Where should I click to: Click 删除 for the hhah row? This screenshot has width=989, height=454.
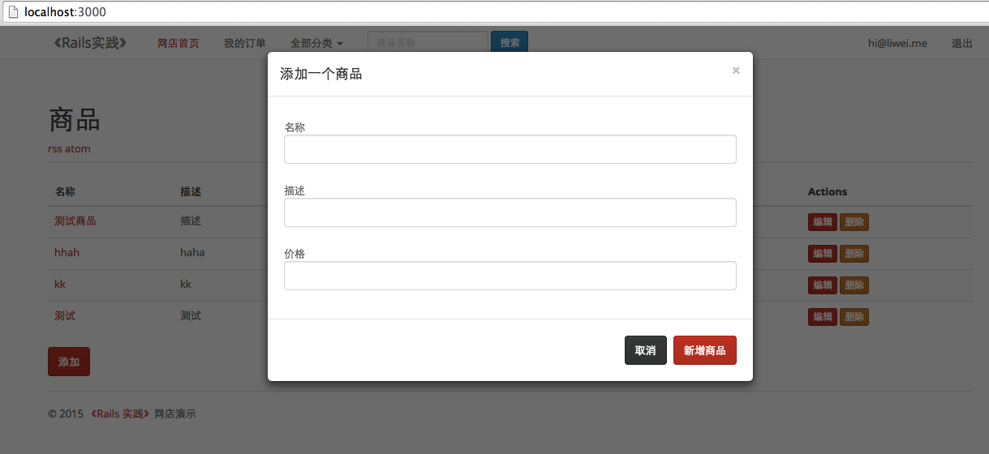[x=854, y=254]
